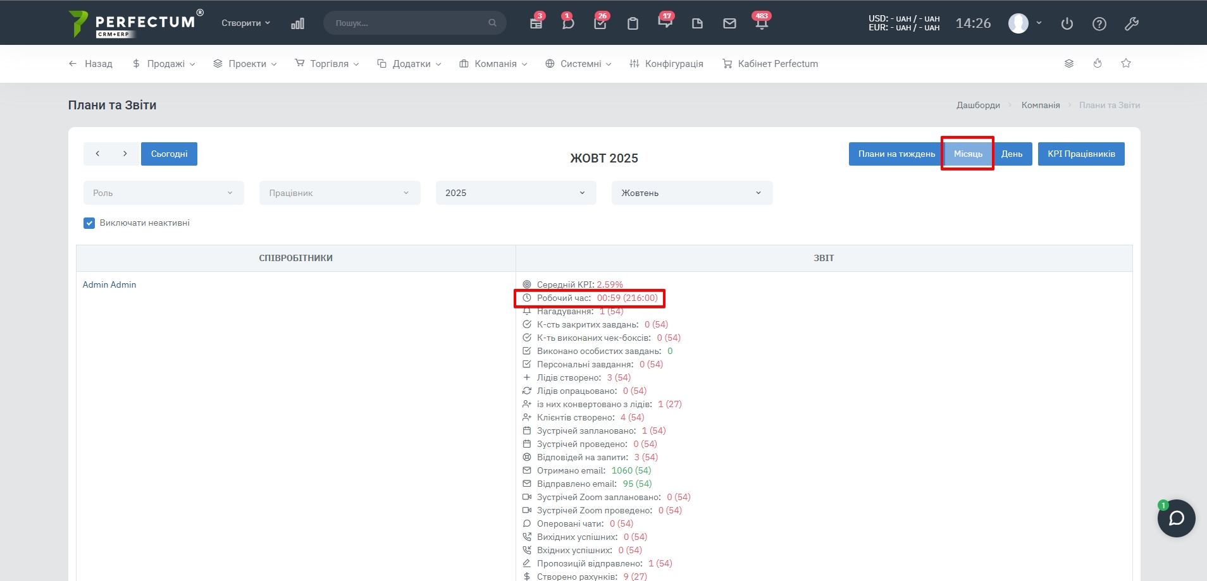Click the 'Сьогодні' button

coord(169,154)
